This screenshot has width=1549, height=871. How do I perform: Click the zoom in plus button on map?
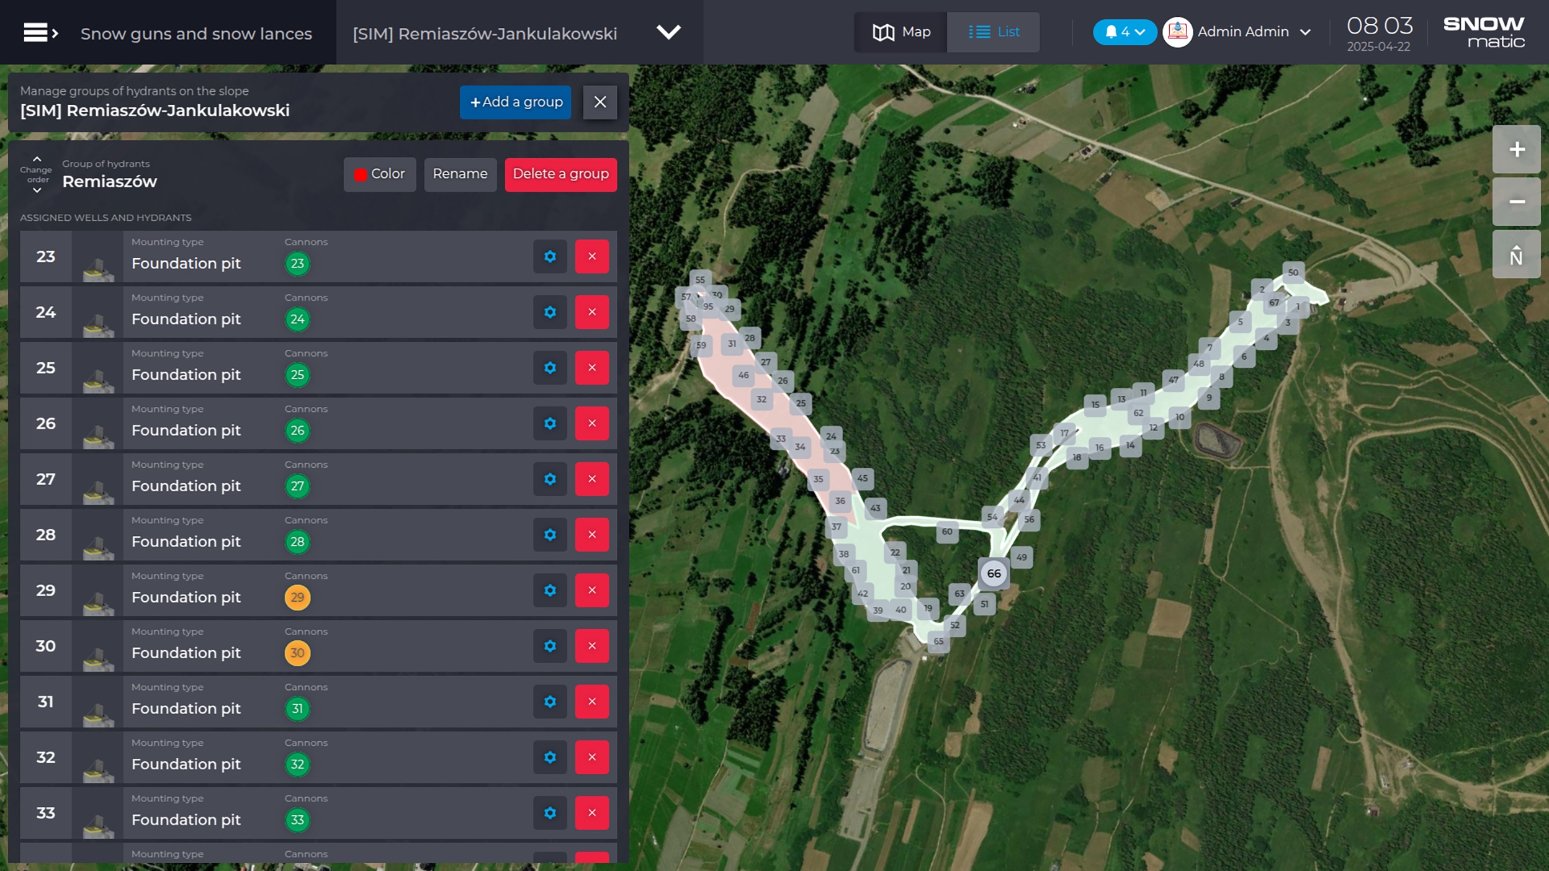(1516, 150)
